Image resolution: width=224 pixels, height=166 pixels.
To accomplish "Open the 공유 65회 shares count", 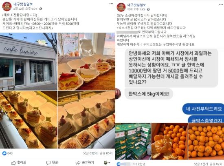I will 105,153.
